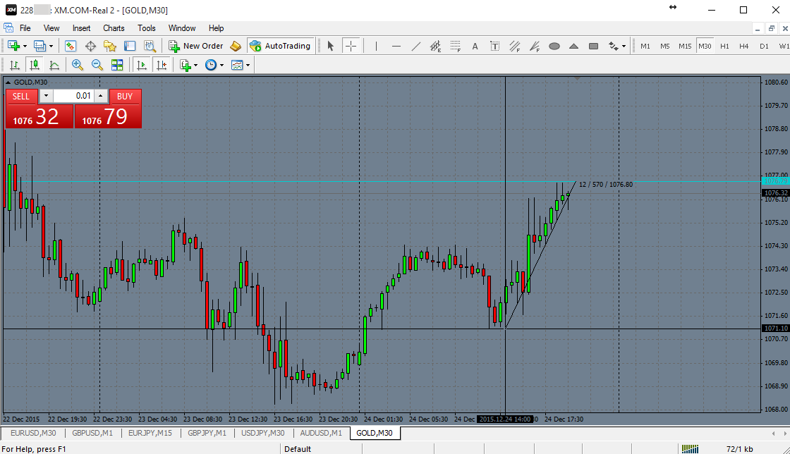Viewport: 790px width, 454px height.
Task: Toggle the Chart Shift icon
Action: [x=162, y=65]
